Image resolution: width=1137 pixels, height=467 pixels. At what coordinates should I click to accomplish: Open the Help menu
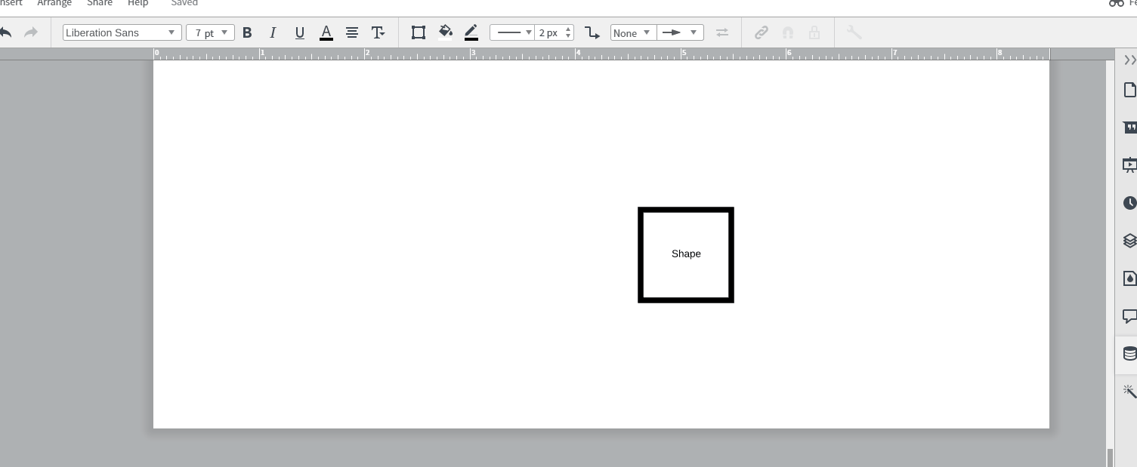point(137,4)
